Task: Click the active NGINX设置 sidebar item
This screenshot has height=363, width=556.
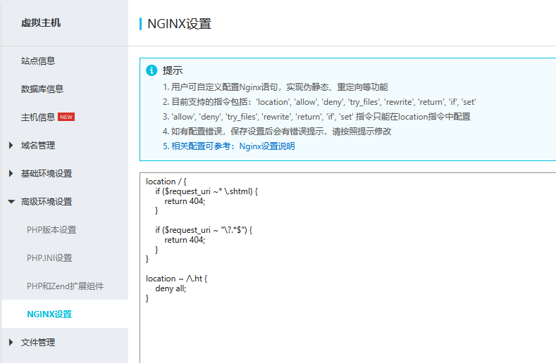Action: pos(49,314)
